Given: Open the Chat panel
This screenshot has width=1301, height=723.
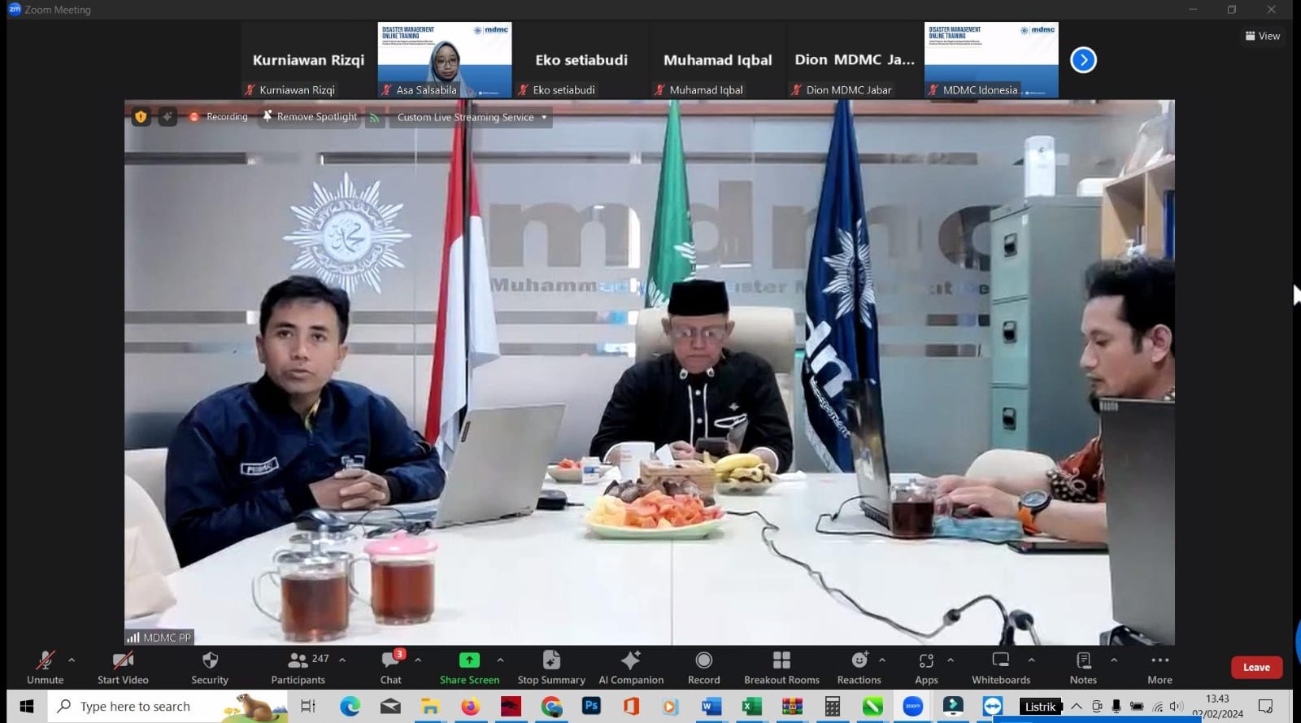Looking at the screenshot, I should click(x=390, y=667).
